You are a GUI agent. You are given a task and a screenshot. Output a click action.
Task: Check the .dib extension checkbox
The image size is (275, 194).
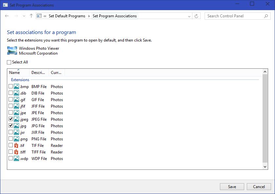tap(11, 93)
